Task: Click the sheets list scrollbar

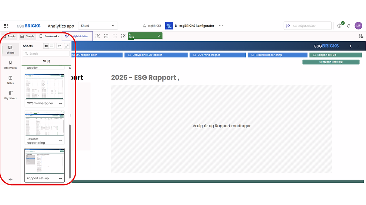Action: tap(69, 151)
